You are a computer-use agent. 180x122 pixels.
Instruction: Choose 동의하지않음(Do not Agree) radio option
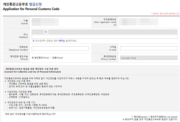(149, 117)
